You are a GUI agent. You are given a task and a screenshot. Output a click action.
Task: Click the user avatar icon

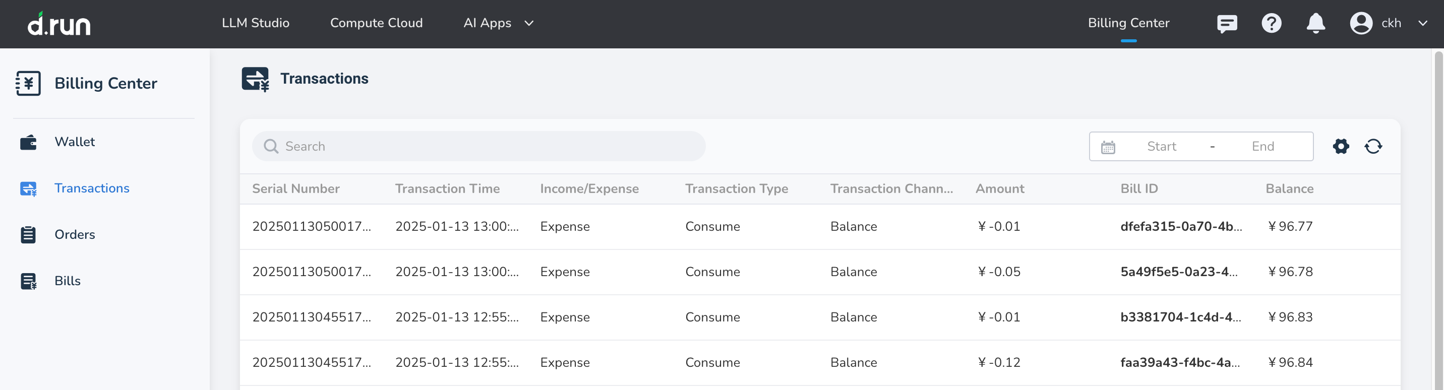(x=1361, y=23)
